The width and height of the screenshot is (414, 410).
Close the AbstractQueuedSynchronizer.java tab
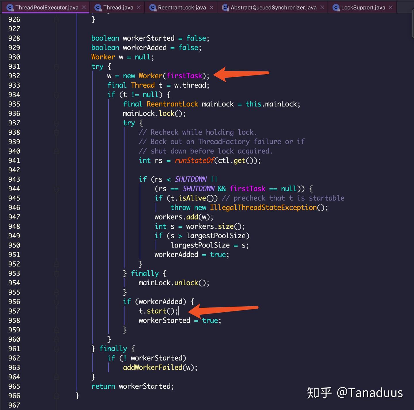(322, 7)
